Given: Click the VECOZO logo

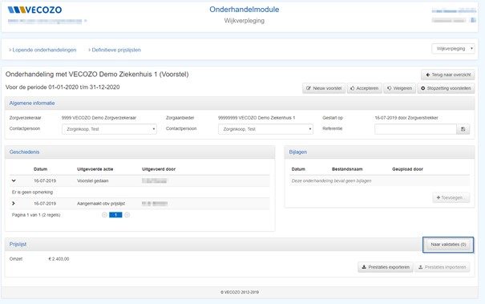Looking at the screenshot, I should click(x=34, y=10).
